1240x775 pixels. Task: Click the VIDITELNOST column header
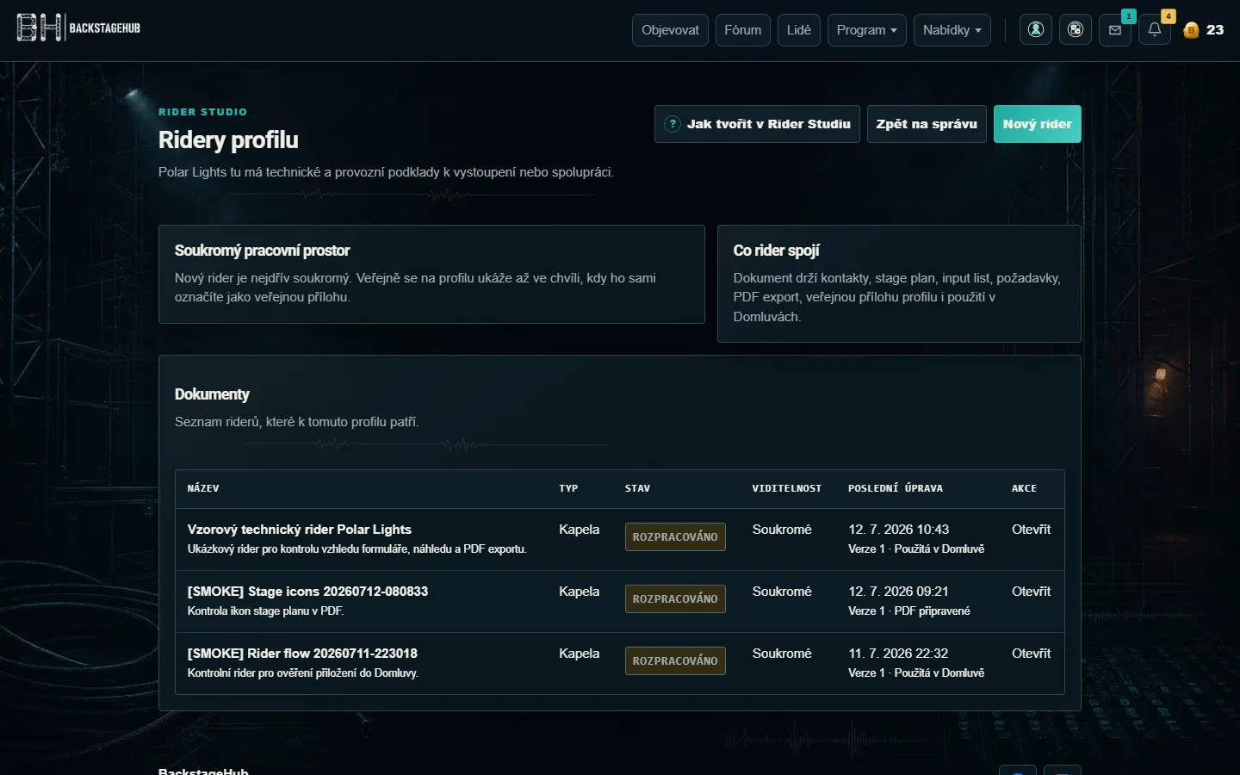tap(787, 488)
